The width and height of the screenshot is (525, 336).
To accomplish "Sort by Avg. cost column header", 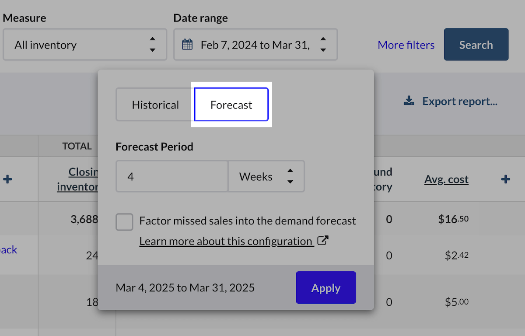I will [x=446, y=179].
